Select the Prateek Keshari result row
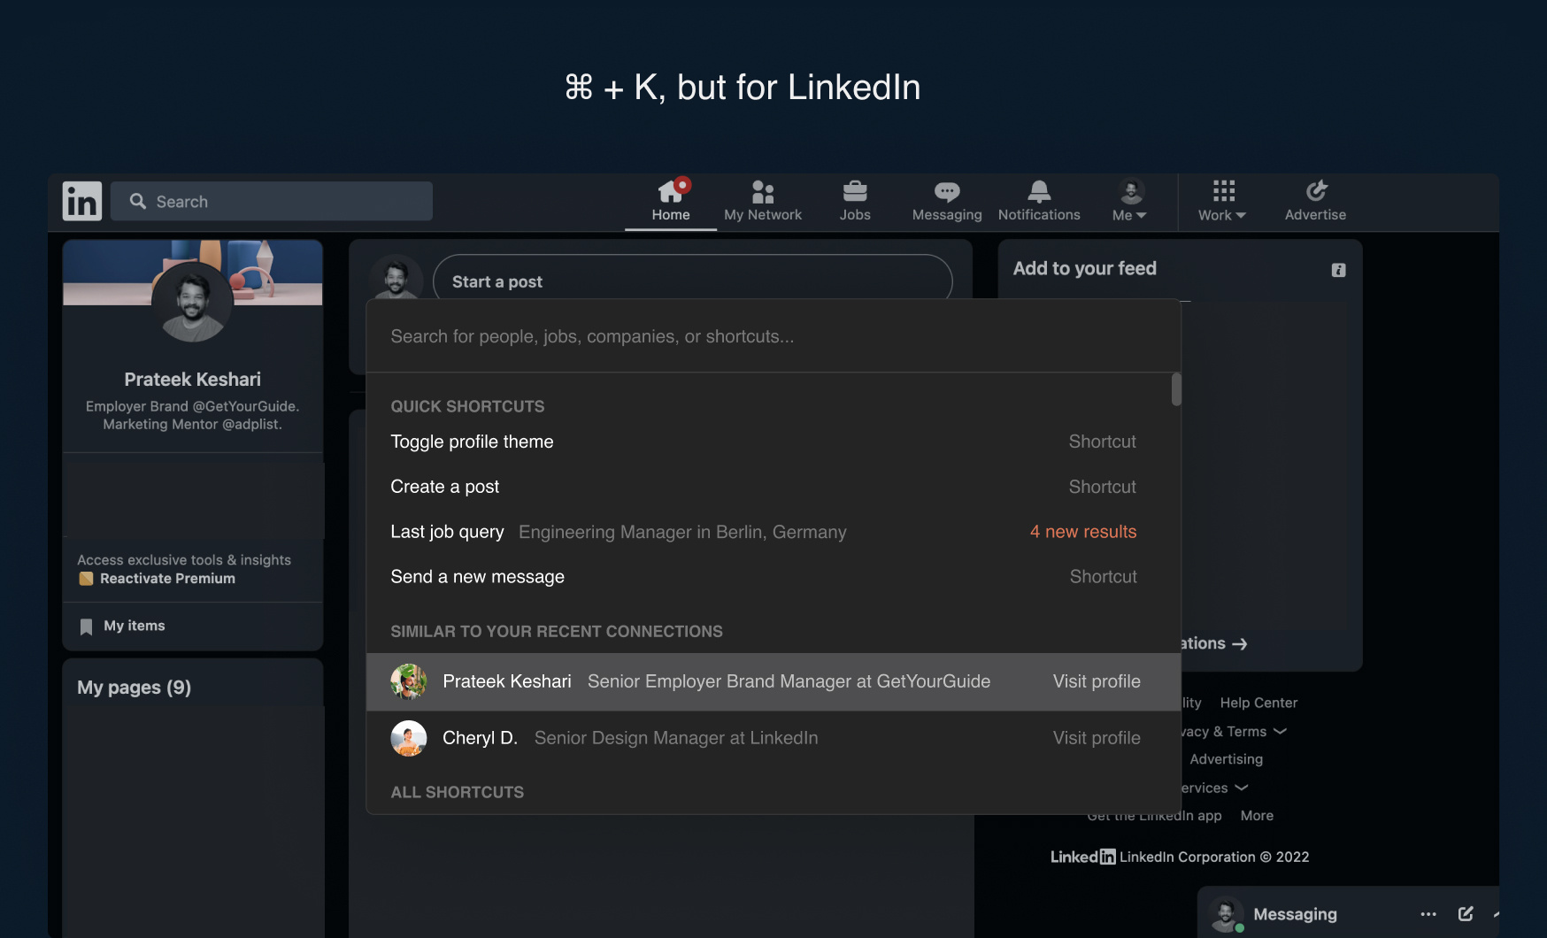 coord(773,681)
